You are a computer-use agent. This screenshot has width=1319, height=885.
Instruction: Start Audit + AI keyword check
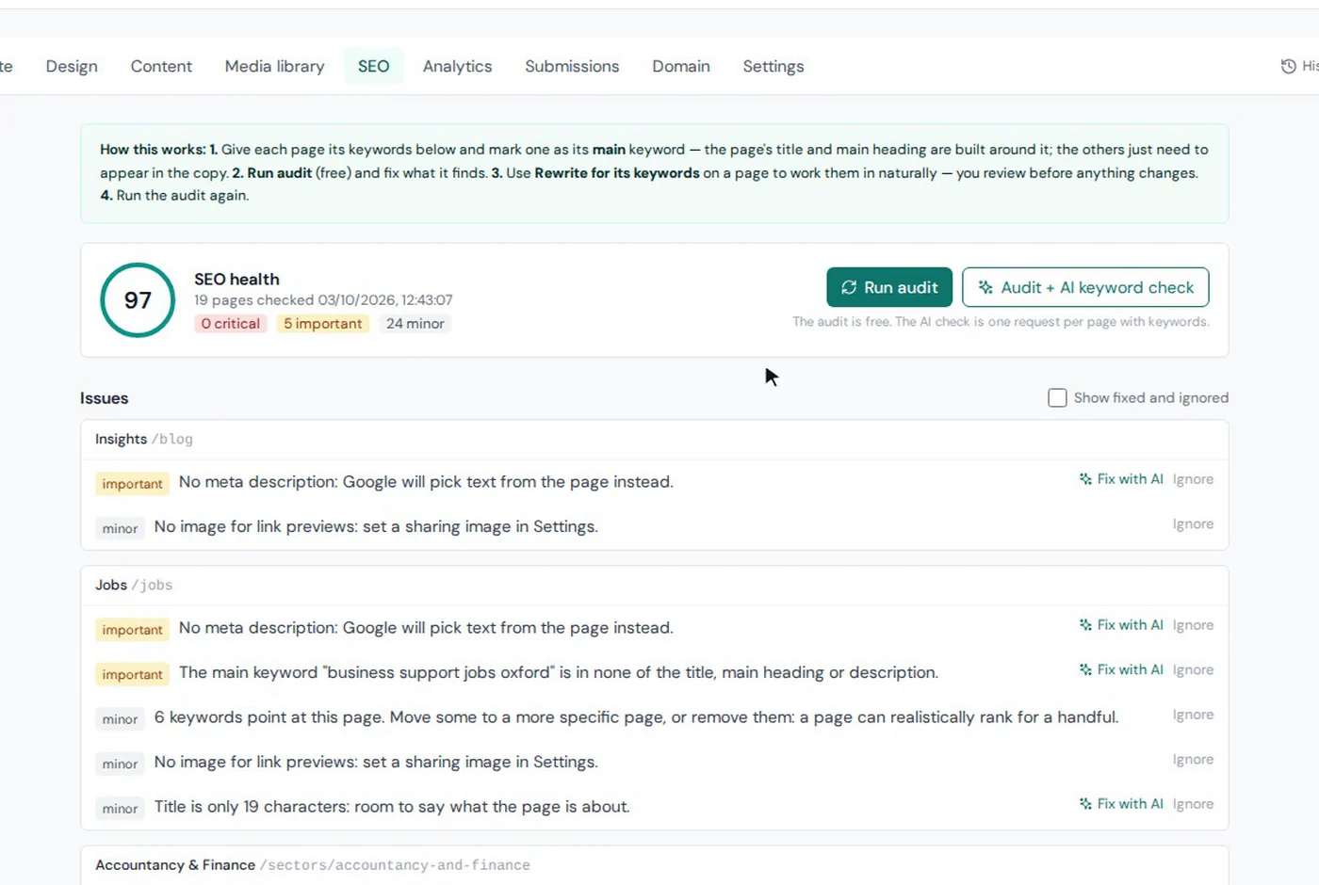click(x=1085, y=287)
